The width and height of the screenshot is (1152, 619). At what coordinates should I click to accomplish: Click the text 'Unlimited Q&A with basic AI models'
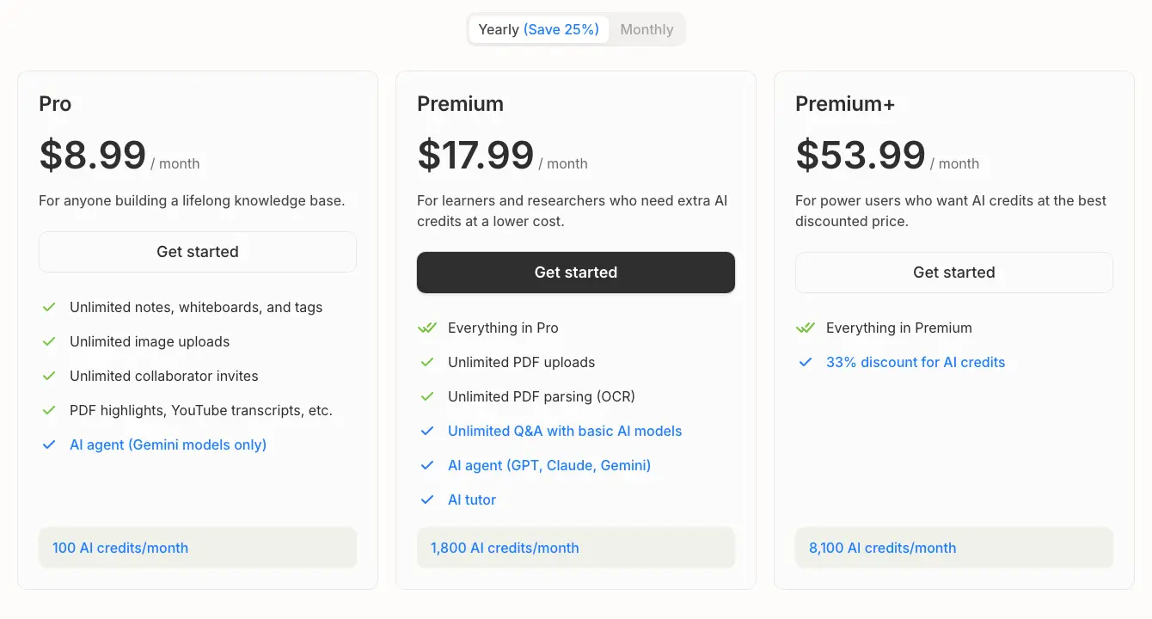(565, 431)
